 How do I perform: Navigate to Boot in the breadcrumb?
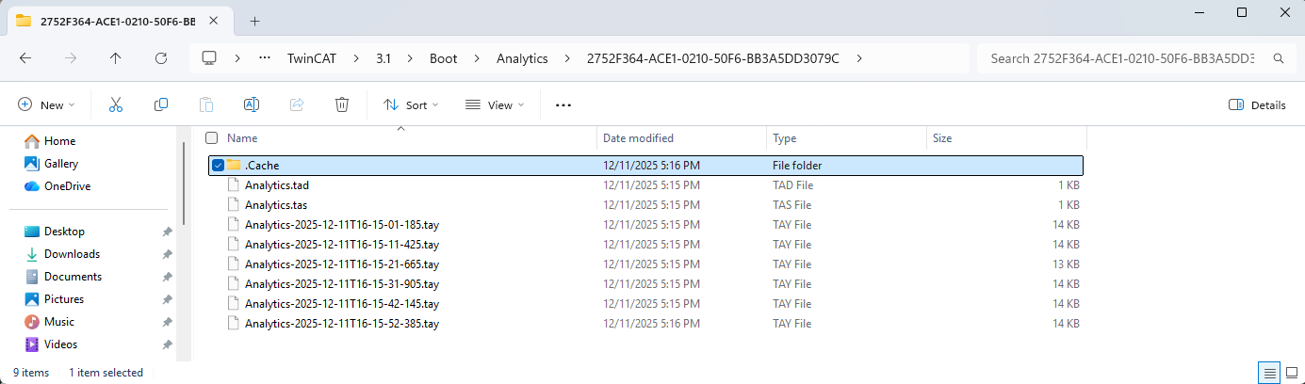(444, 58)
